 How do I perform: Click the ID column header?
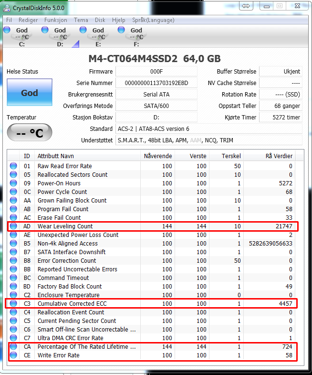point(27,156)
